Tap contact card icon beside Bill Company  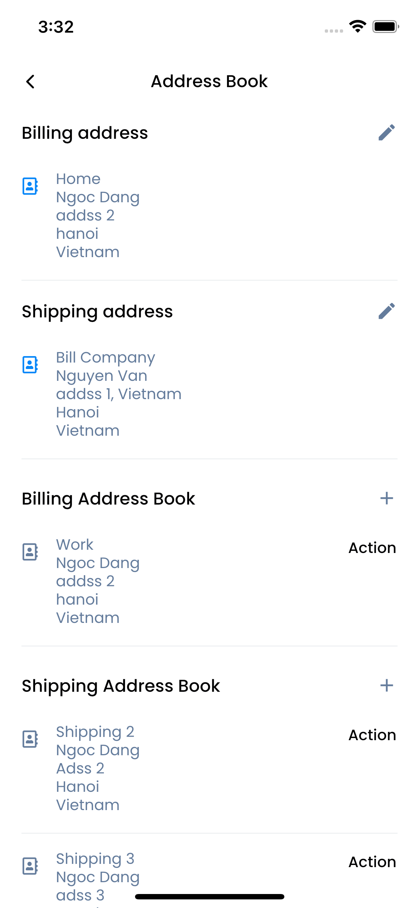click(x=30, y=364)
